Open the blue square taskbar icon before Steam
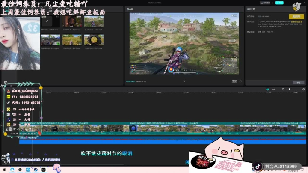The height and width of the screenshot is (173, 308). tap(28, 170)
